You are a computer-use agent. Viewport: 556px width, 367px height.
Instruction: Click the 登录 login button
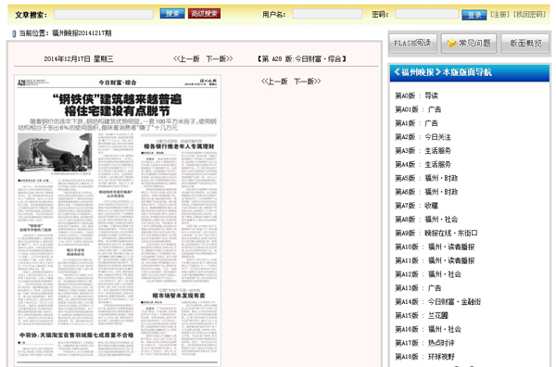(474, 15)
